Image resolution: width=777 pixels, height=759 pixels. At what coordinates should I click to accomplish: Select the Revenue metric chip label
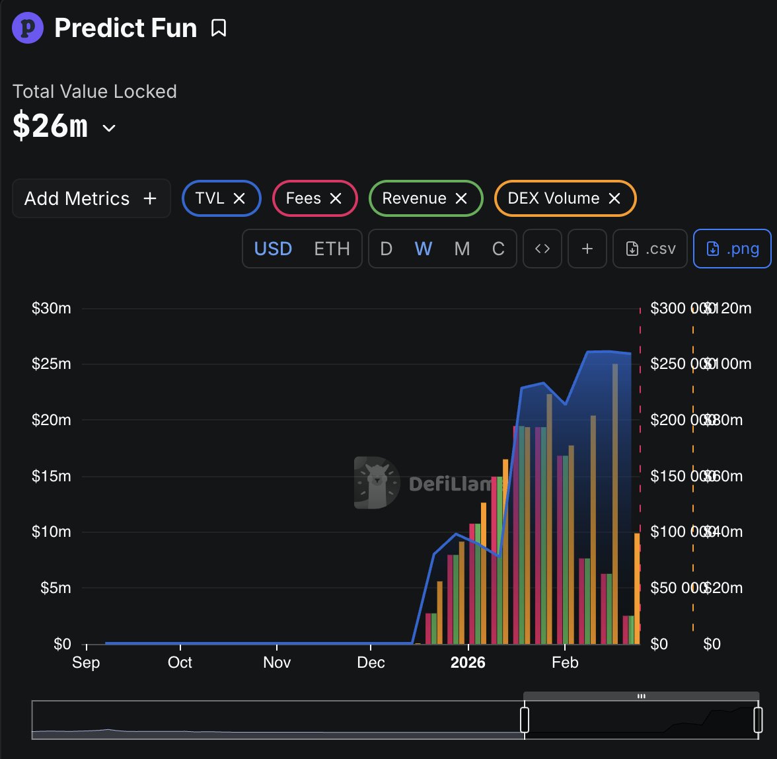click(414, 198)
